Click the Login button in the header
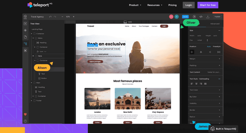This screenshot has height=133, width=246. click(x=189, y=5)
